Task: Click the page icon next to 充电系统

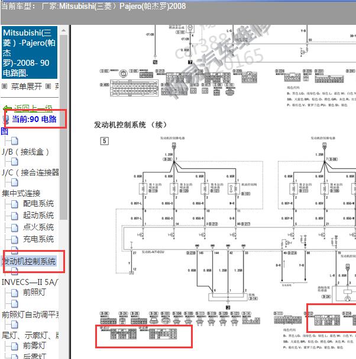Action: click(14, 239)
